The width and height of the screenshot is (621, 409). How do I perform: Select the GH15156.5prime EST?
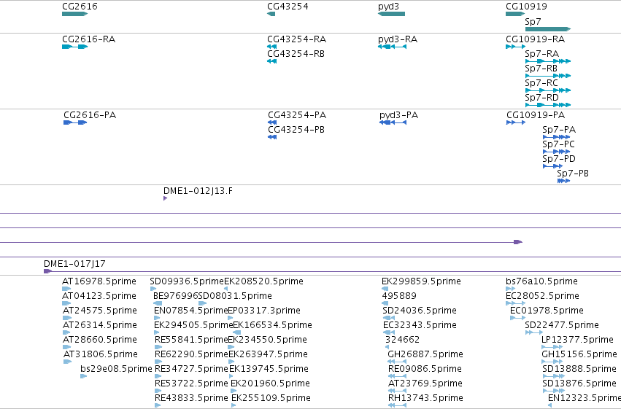552,362
